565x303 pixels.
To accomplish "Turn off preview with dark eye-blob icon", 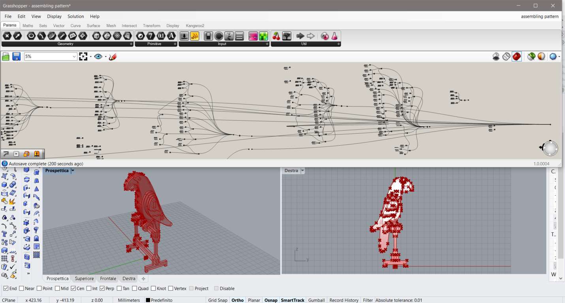I will pos(496,57).
